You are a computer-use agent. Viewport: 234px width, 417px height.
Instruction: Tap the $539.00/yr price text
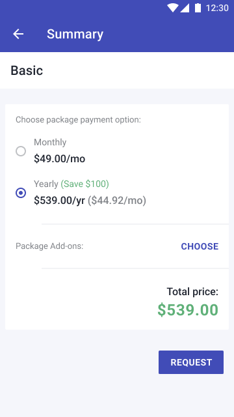[59, 201]
